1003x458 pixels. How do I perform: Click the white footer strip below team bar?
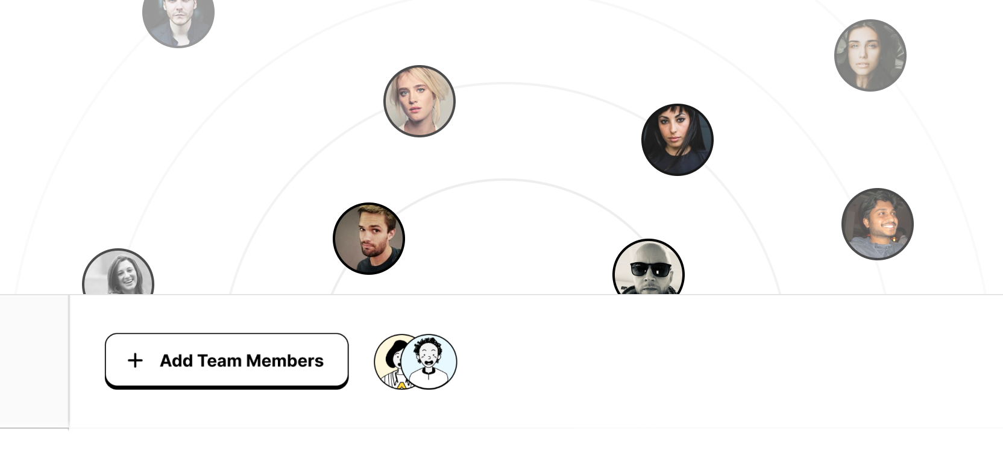click(x=502, y=444)
